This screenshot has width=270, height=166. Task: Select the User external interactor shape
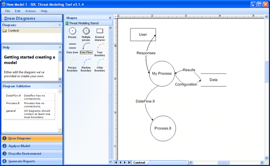(x=143, y=35)
